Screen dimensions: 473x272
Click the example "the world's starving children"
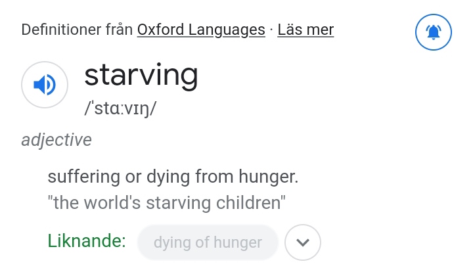pyautogui.click(x=166, y=202)
